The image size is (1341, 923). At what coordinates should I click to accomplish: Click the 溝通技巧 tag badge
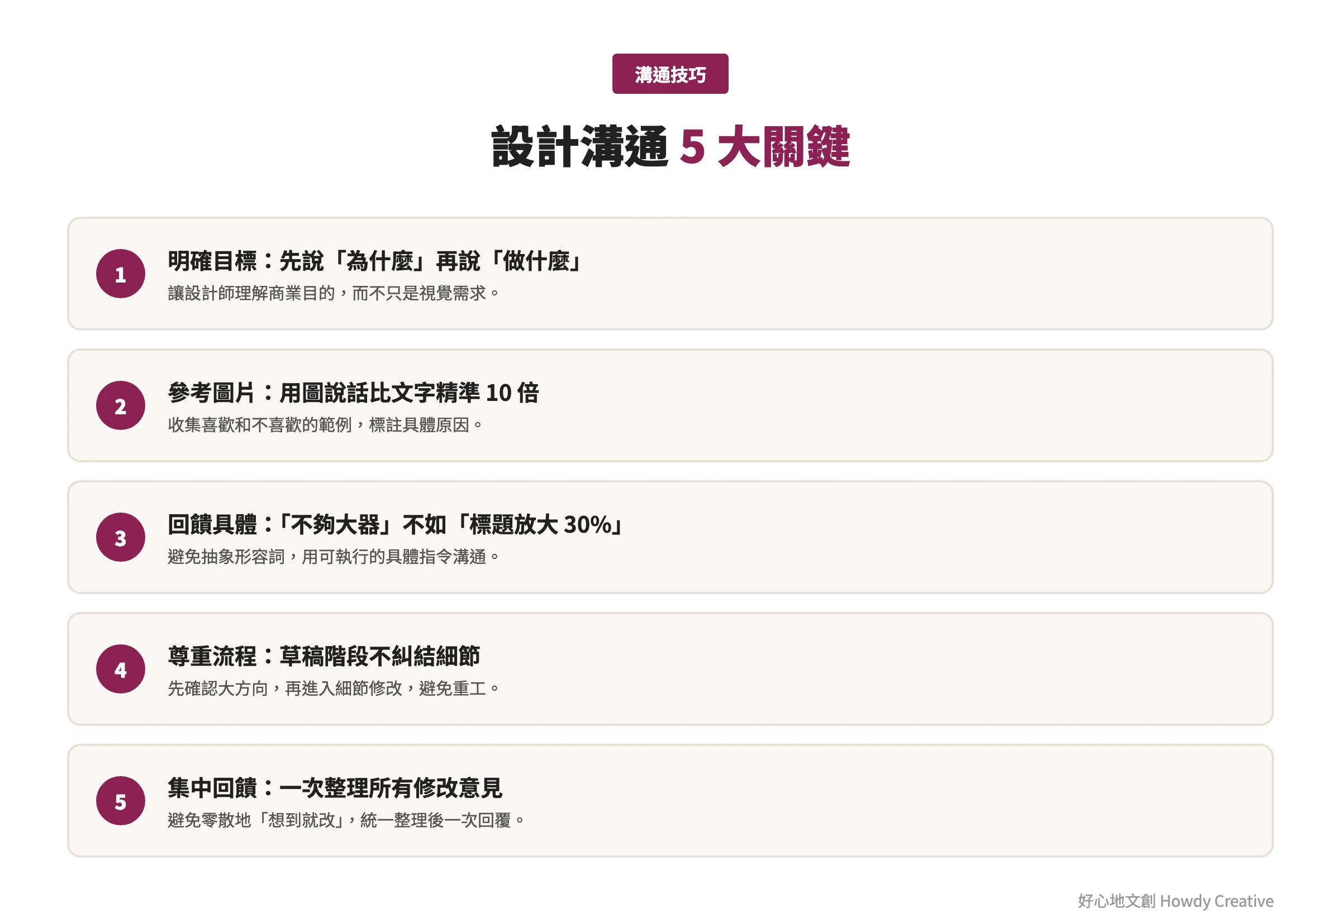click(670, 74)
